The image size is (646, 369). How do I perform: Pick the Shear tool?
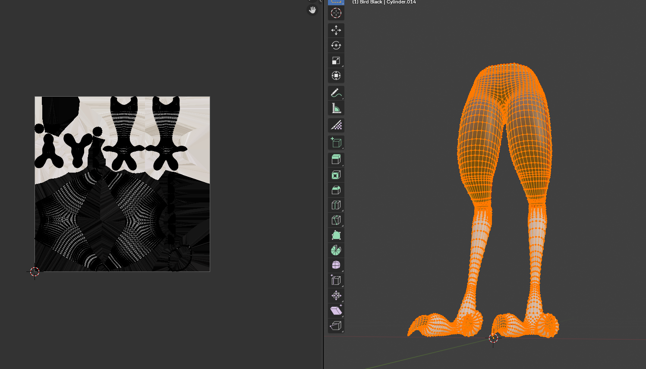(x=336, y=311)
